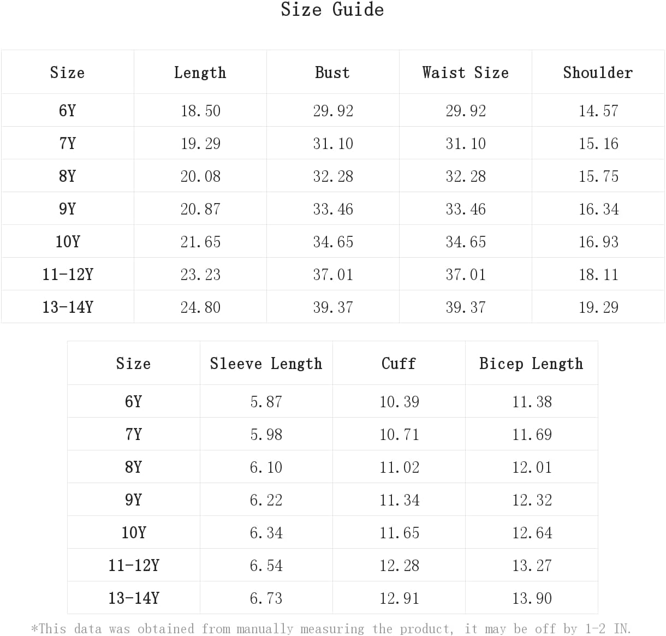
Task: Click the Shoulder column header
Action: tap(598, 72)
